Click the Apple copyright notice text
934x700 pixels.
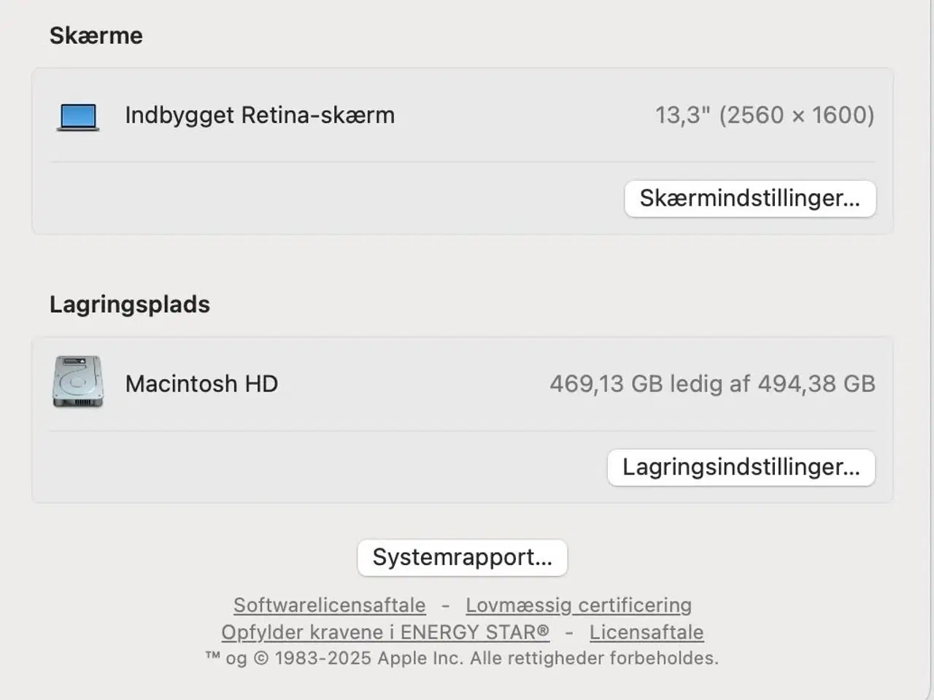click(461, 658)
